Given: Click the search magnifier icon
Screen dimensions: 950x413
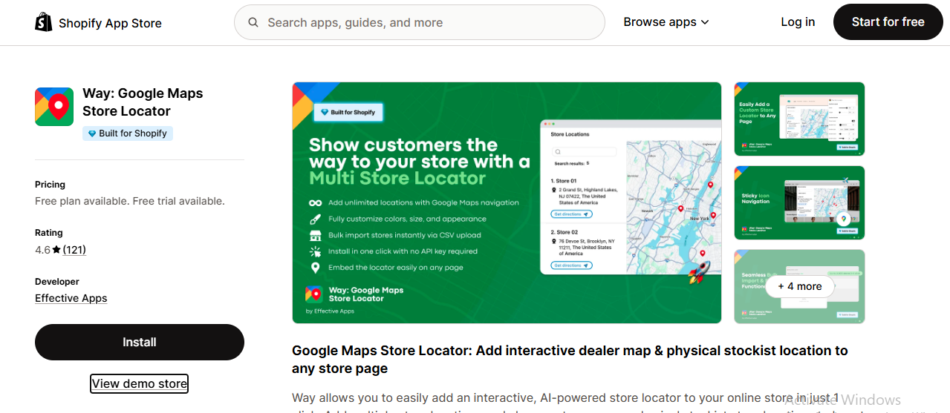Looking at the screenshot, I should click(x=254, y=23).
